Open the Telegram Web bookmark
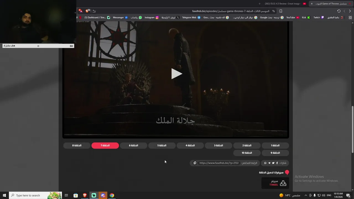The width and height of the screenshot is (354, 199). click(191, 17)
